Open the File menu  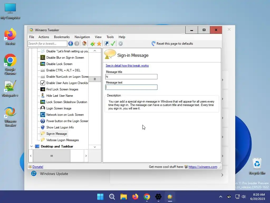point(32,37)
